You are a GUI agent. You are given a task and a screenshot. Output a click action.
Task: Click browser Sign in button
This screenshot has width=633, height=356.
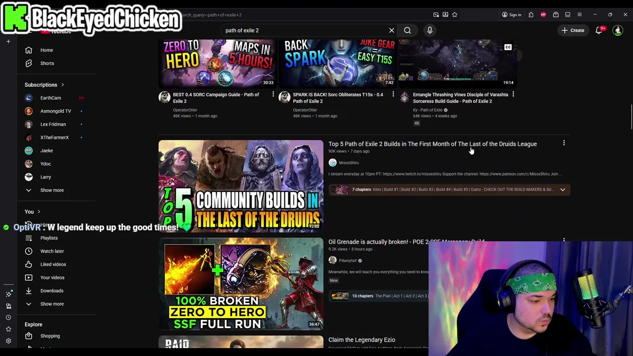(511, 15)
